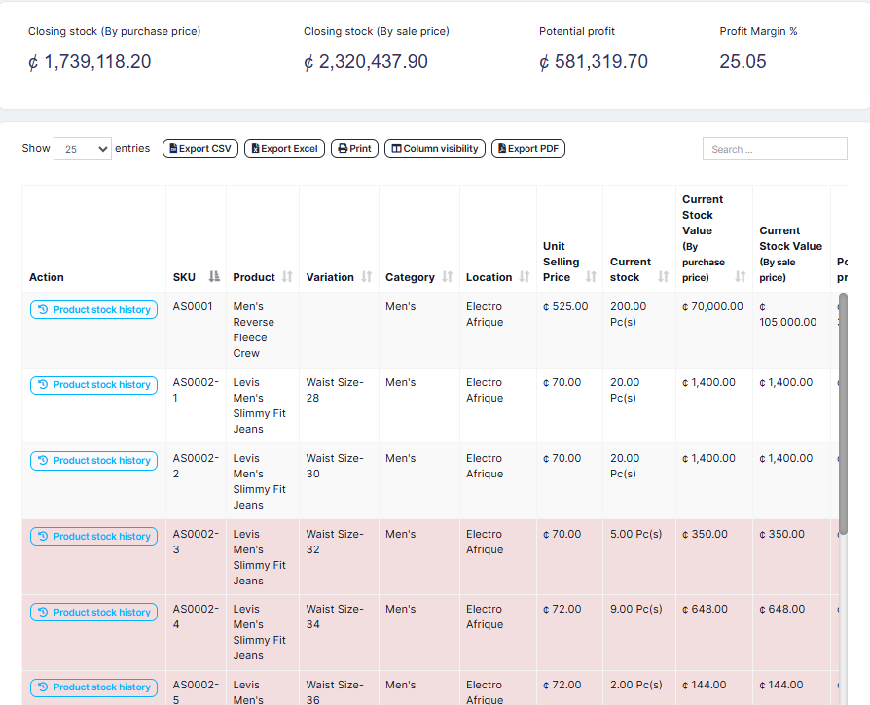Screen dimensions: 870x705
Task: Open Column visibility options
Action: click(435, 149)
